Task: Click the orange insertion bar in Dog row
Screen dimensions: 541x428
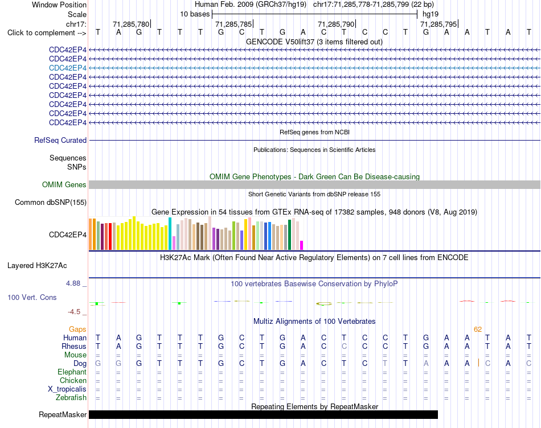Action: pos(478,363)
